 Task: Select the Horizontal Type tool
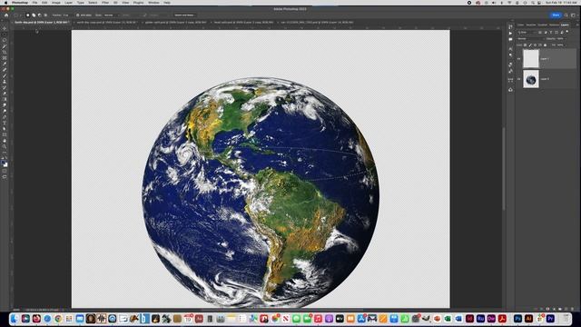click(5, 124)
